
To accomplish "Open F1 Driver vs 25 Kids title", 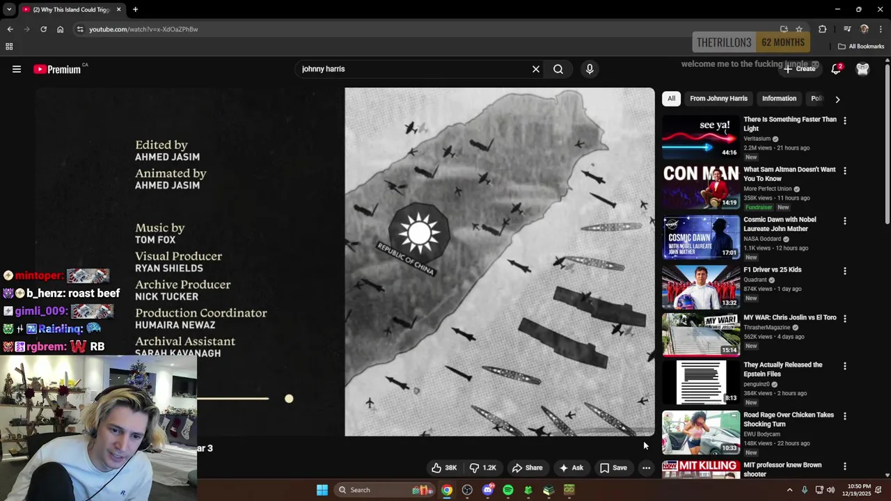I will click(x=772, y=269).
